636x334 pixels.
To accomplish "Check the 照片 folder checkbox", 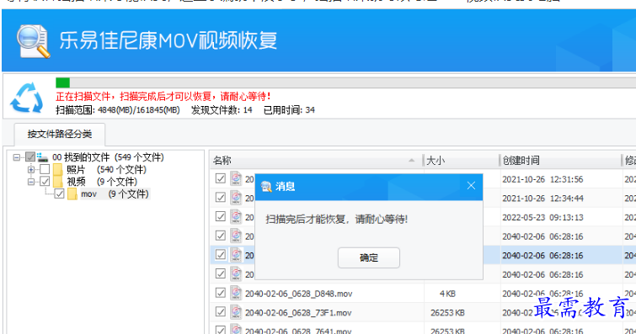I will tap(45, 169).
